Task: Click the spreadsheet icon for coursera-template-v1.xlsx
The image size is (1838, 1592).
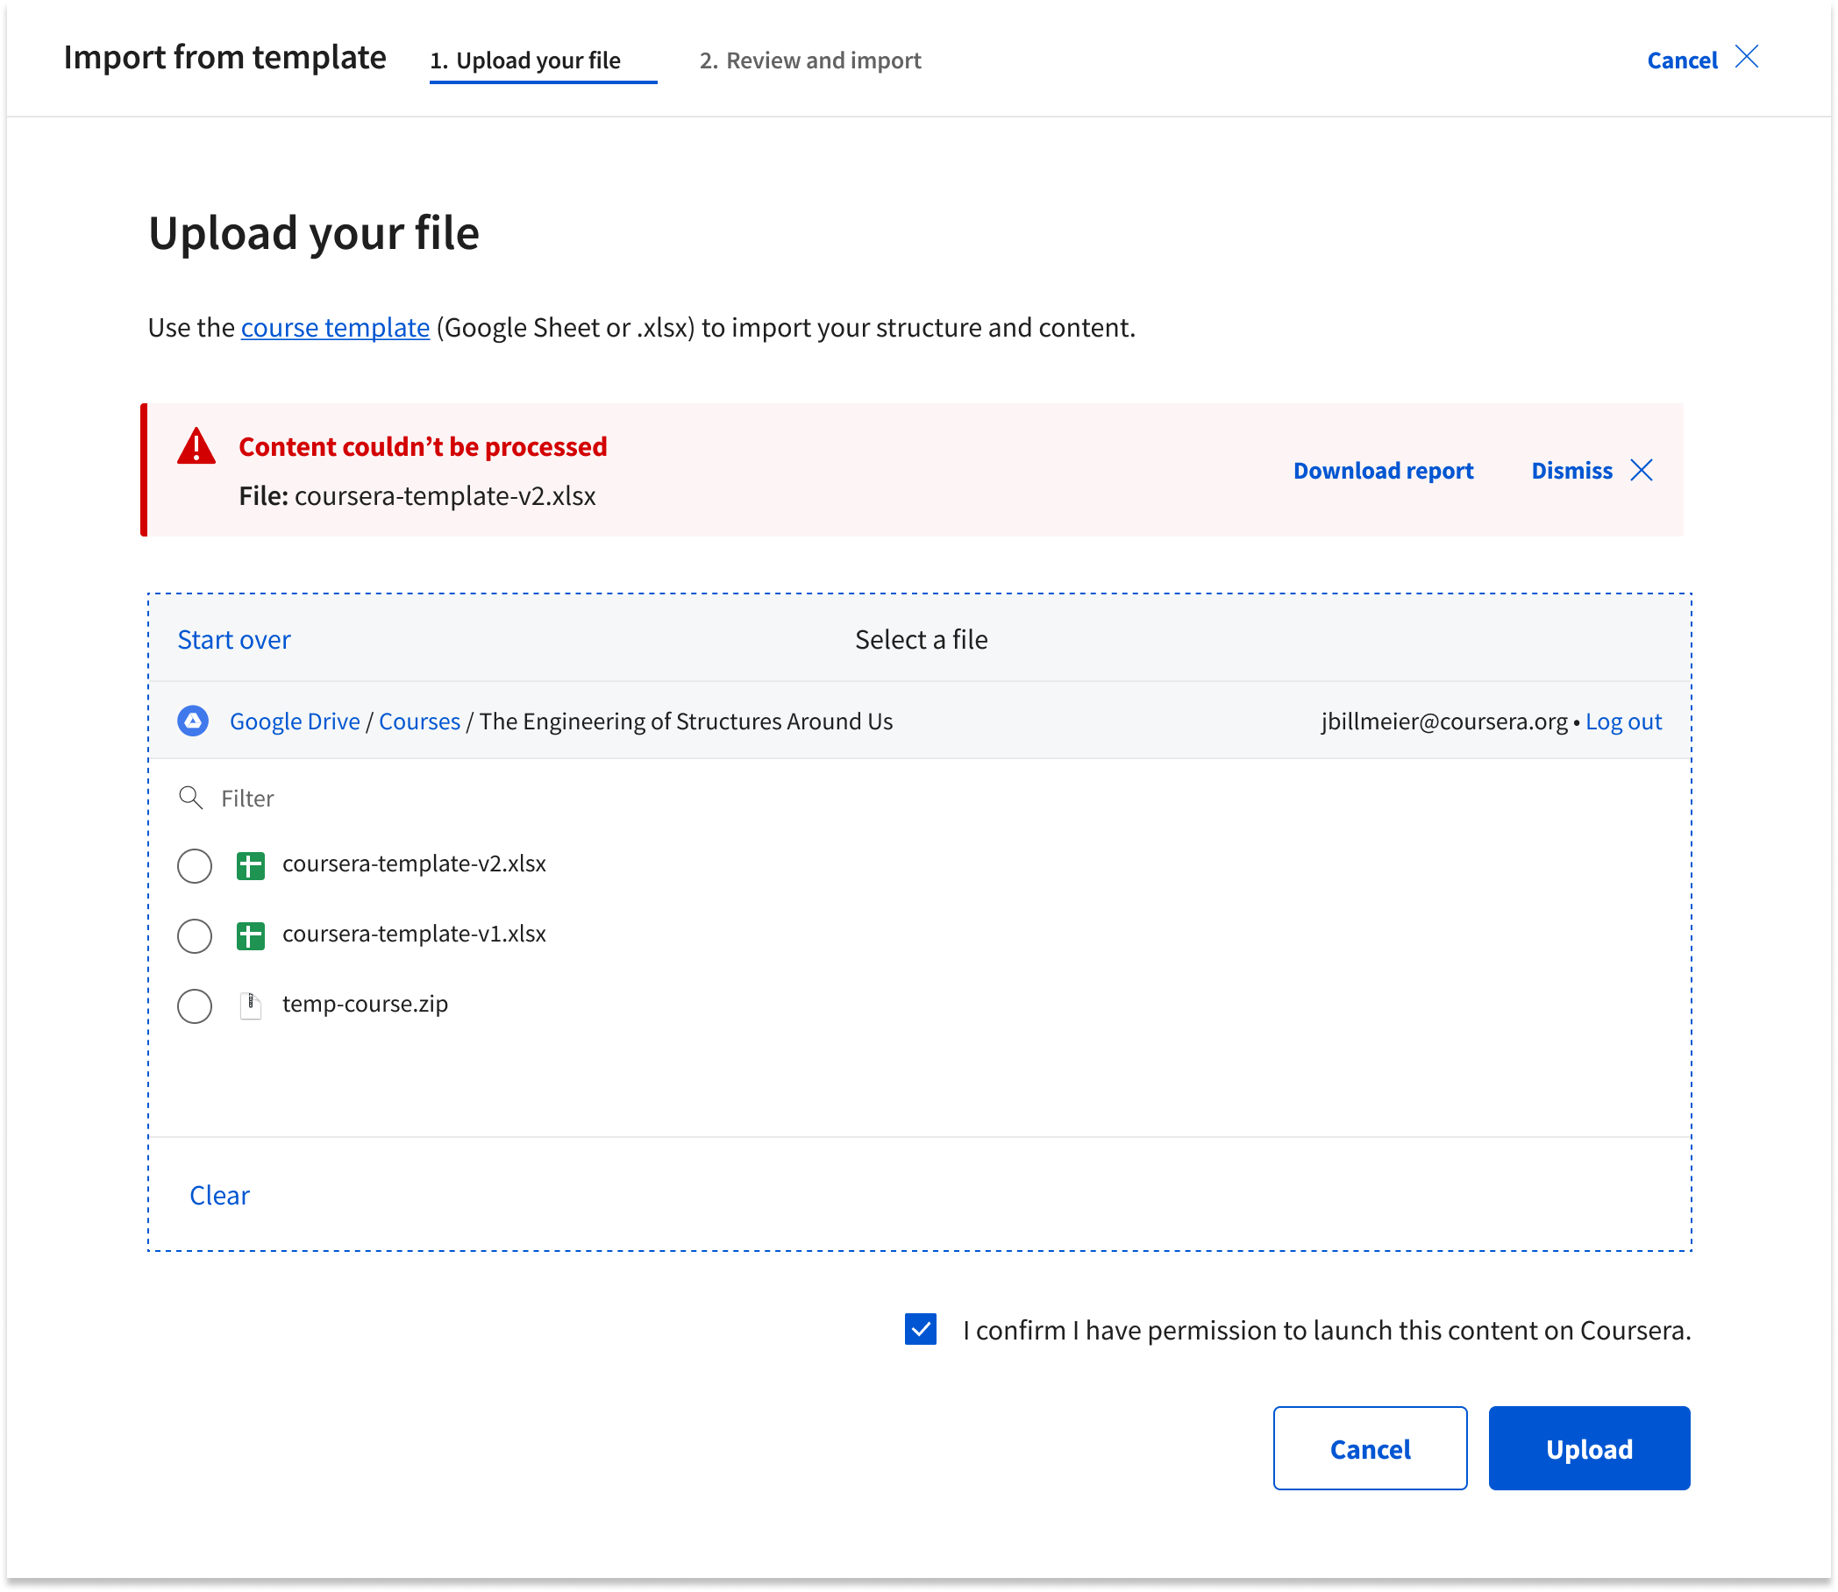Action: coord(251,935)
